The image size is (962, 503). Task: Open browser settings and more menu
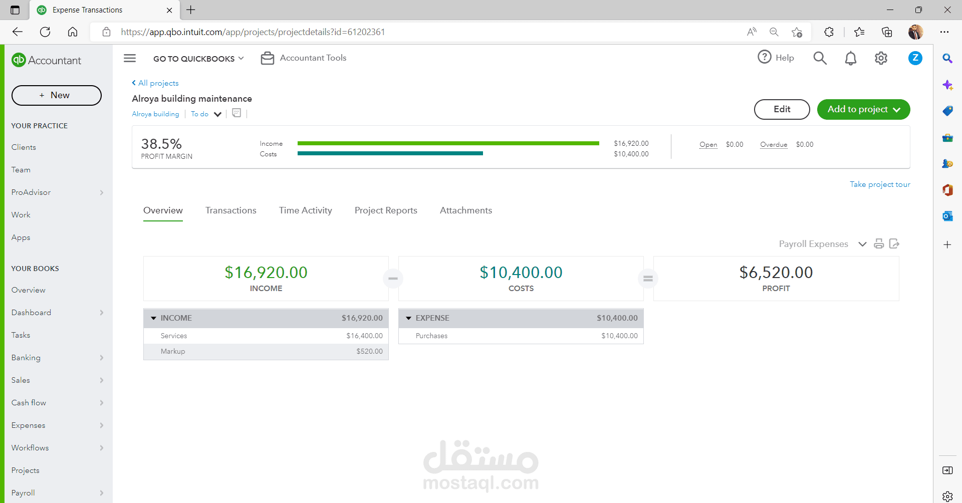pos(944,32)
